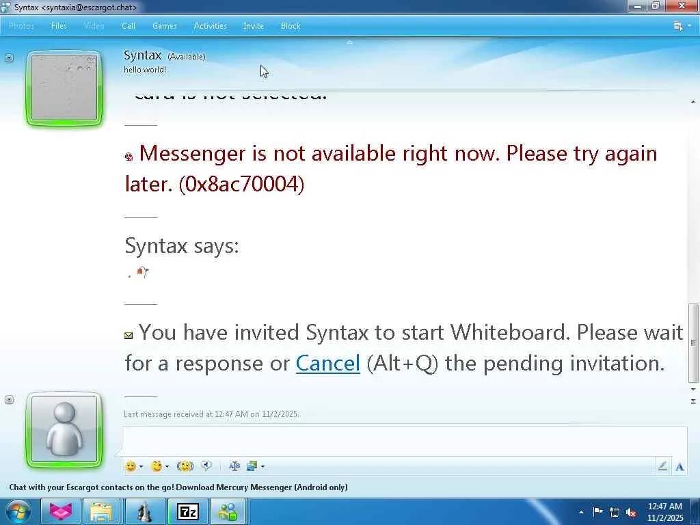Expand the wink dropdown arrow
This screenshot has height=525, width=700.
(167, 466)
